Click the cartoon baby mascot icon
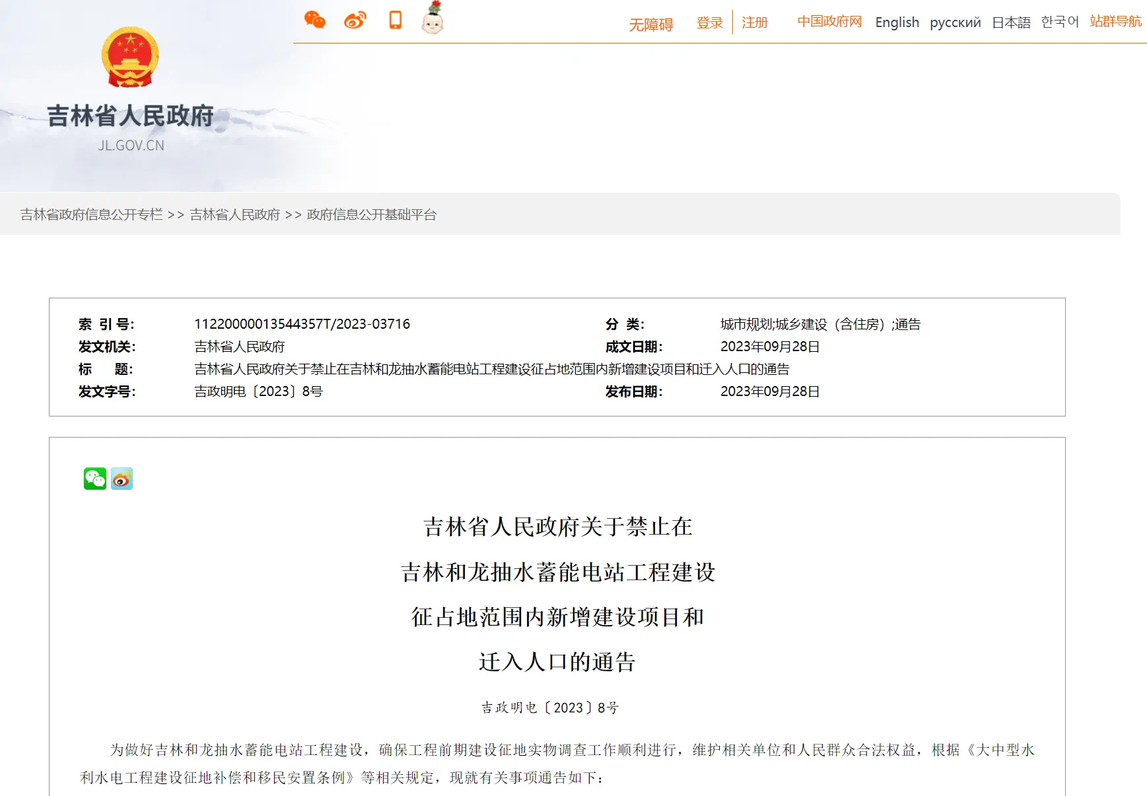The width and height of the screenshot is (1147, 796). click(x=433, y=20)
